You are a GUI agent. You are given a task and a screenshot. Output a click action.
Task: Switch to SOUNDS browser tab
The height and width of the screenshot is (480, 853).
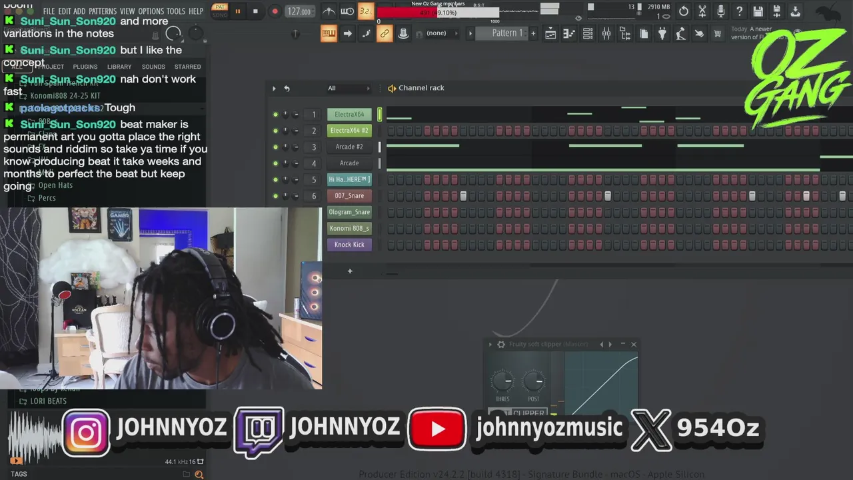(x=153, y=67)
